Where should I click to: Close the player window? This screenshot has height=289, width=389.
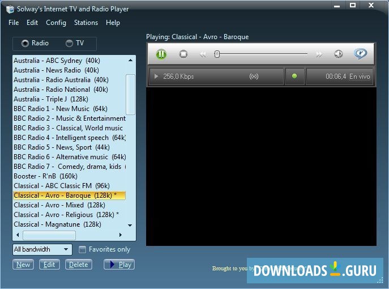pyautogui.click(x=371, y=5)
